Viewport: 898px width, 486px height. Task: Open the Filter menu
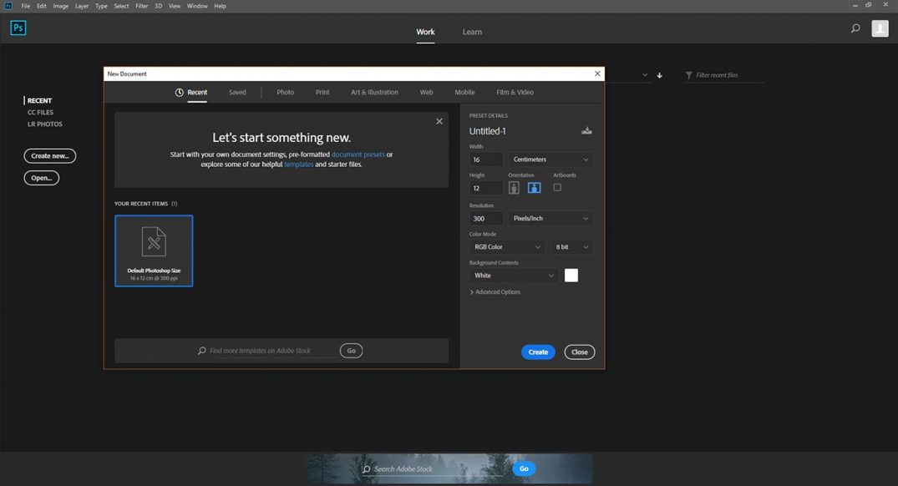tap(141, 6)
